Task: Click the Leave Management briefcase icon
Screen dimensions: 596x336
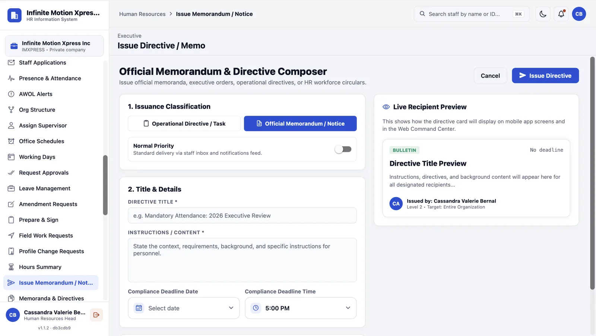Action: click(11, 188)
